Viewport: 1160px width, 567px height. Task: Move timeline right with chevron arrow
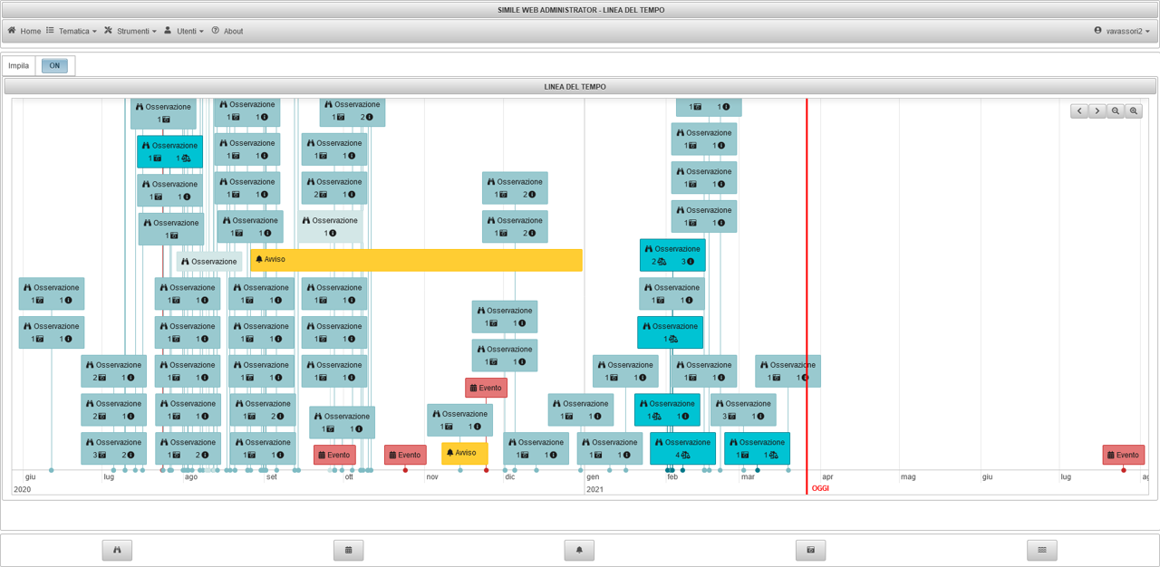(x=1097, y=111)
